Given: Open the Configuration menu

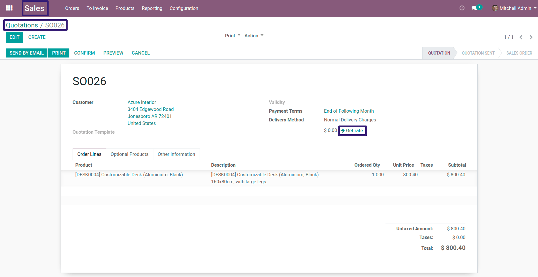Looking at the screenshot, I should point(184,8).
